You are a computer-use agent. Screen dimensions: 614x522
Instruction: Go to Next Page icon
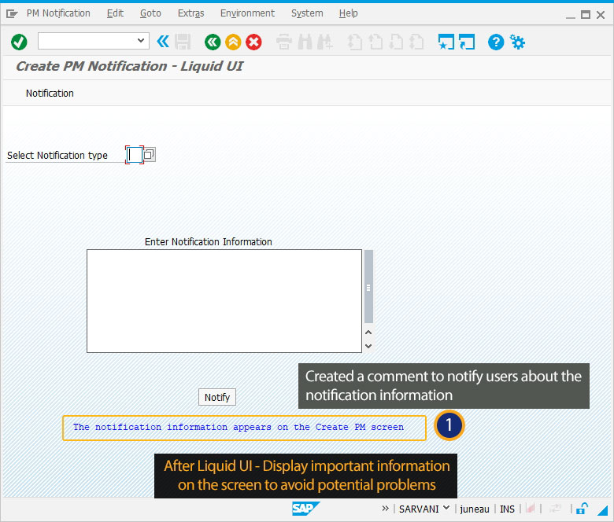pos(396,42)
